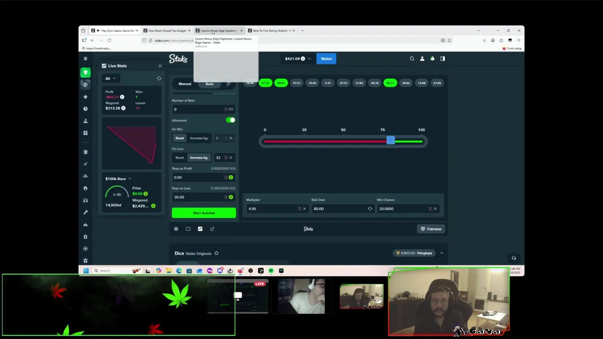The height and width of the screenshot is (339, 603).
Task: Open the Windows Start button
Action: click(x=86, y=271)
